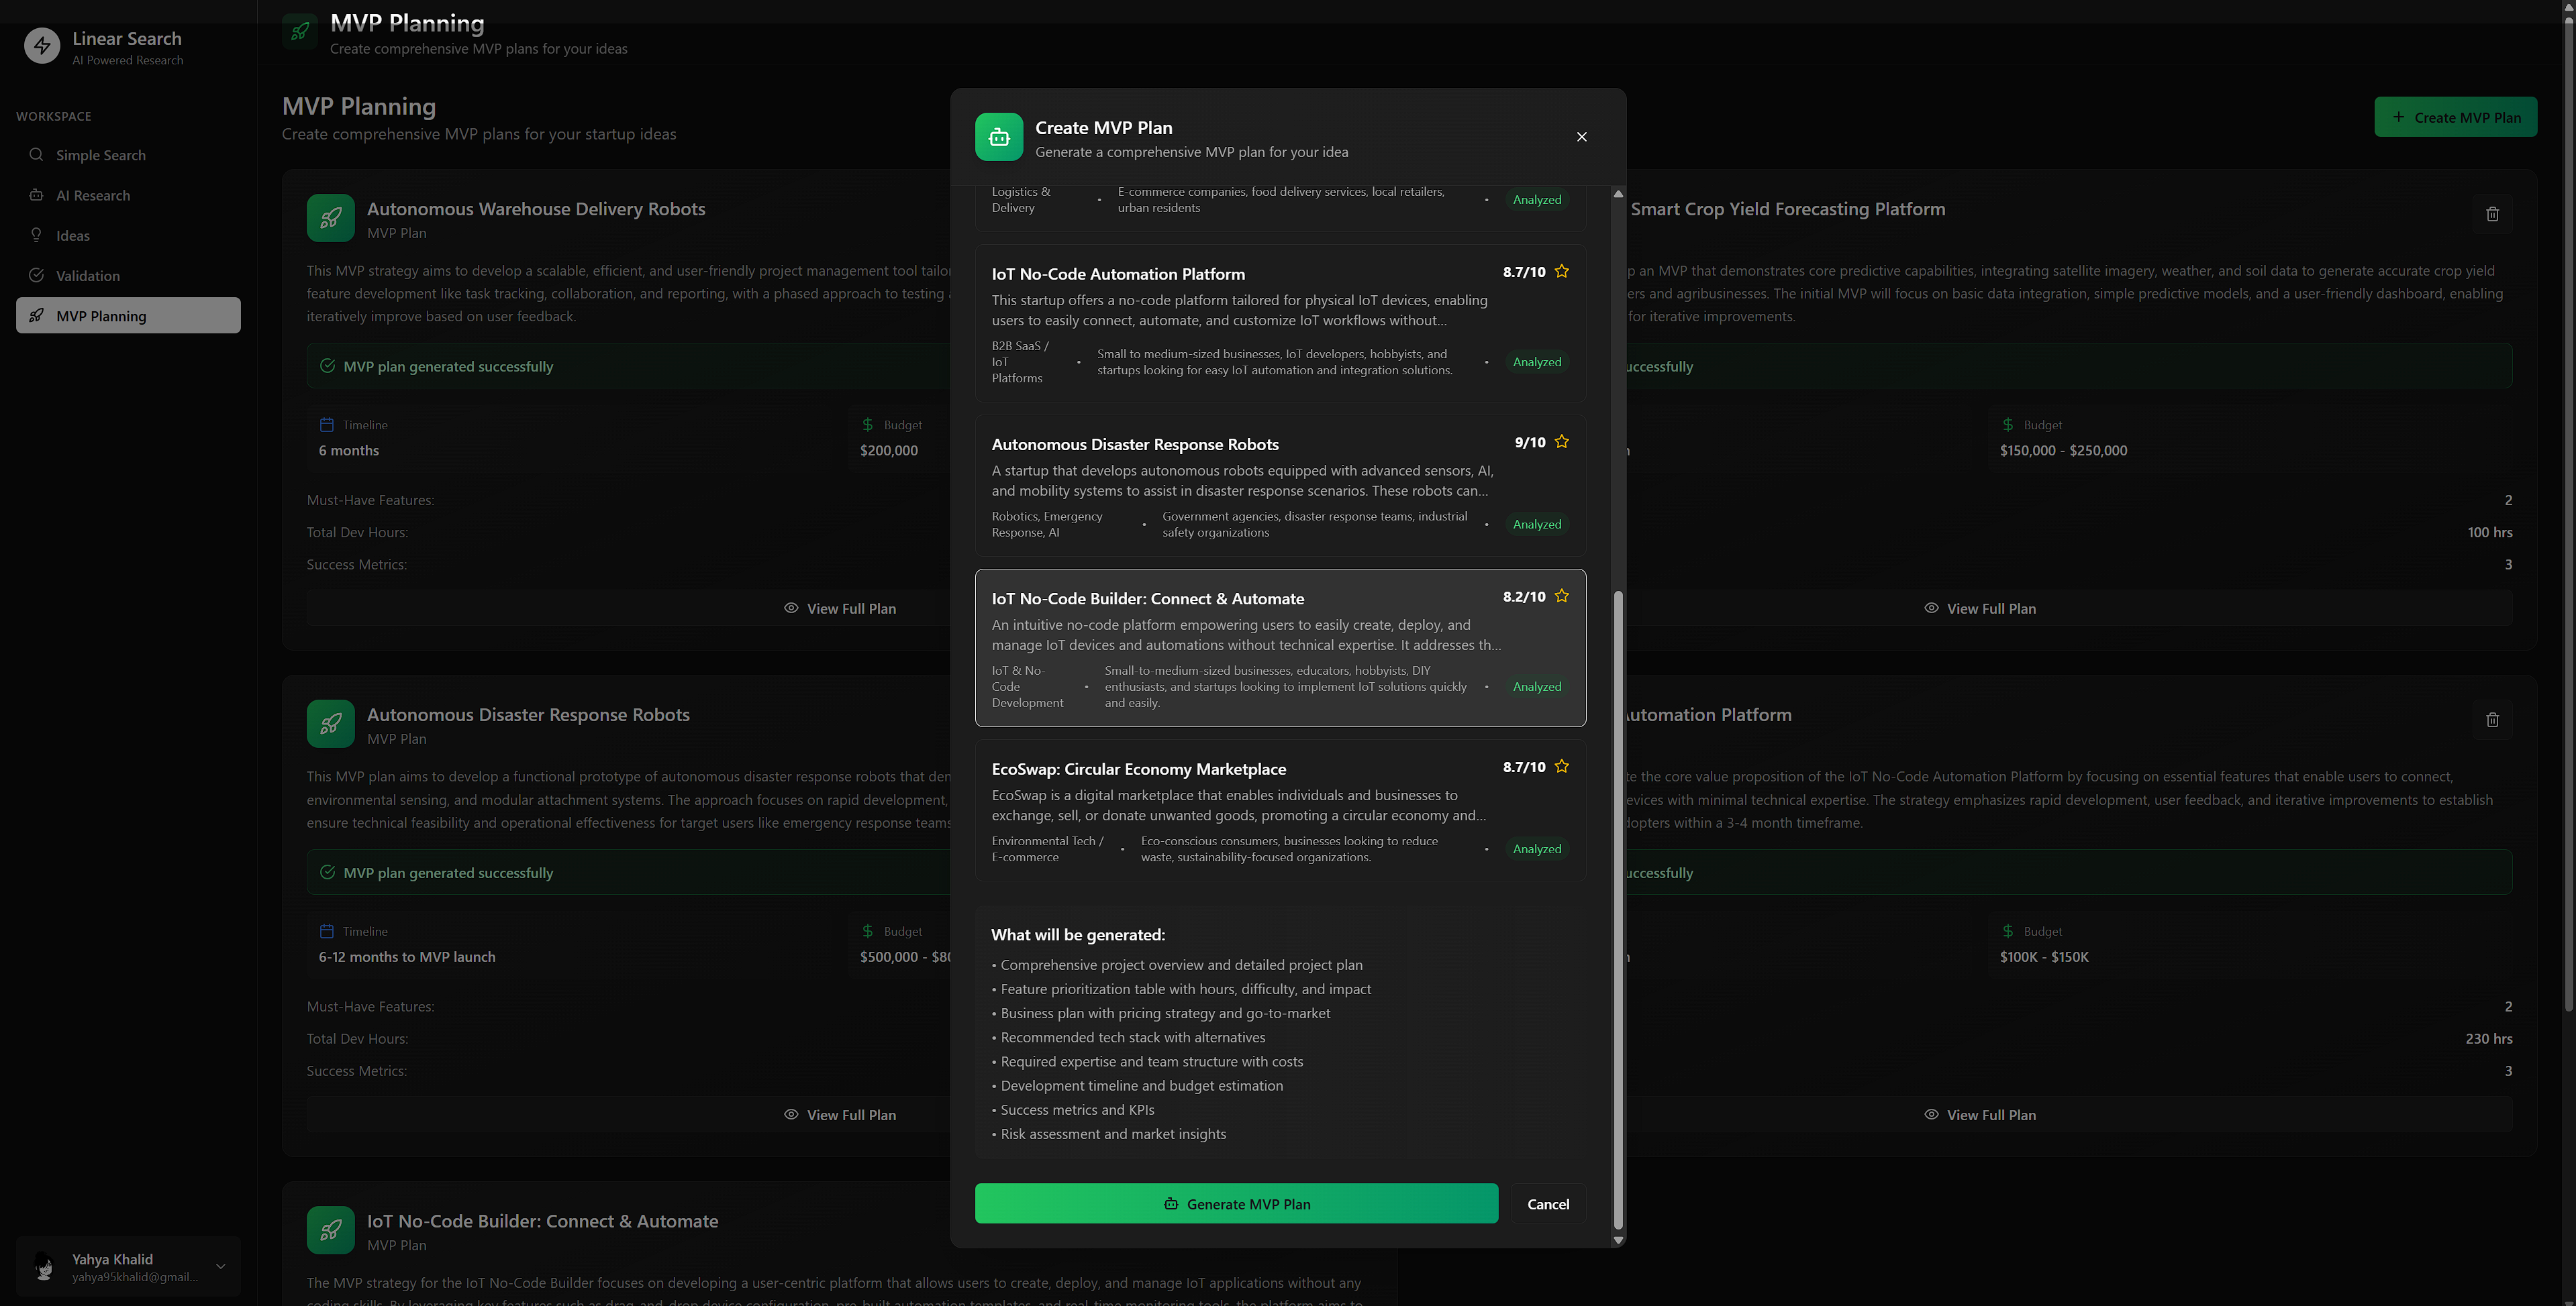2576x1306 pixels.
Task: Open Simple Search in sidebar
Action: [x=100, y=155]
